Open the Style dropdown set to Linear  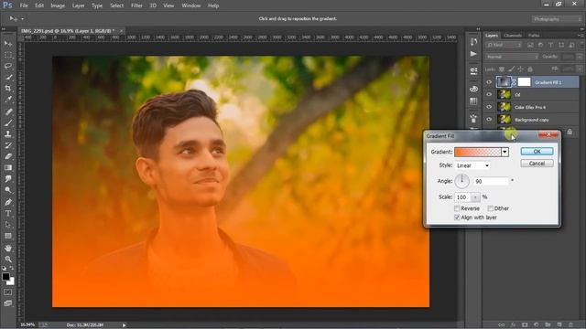click(x=472, y=165)
